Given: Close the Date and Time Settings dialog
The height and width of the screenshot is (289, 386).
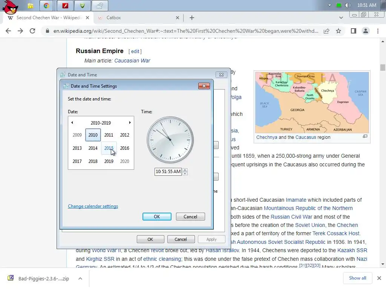Looking at the screenshot, I should pos(204,86).
